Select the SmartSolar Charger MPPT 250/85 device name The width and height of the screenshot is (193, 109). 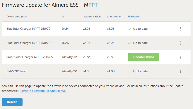(28, 57)
